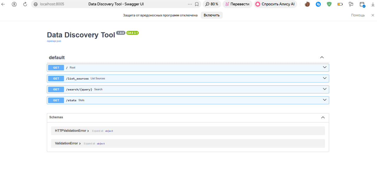Viewport: 377px width, 182px height.
Task: Click the /stats path text
Action: pos(71,100)
